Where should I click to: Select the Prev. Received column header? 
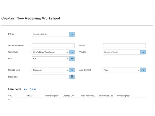(88, 96)
